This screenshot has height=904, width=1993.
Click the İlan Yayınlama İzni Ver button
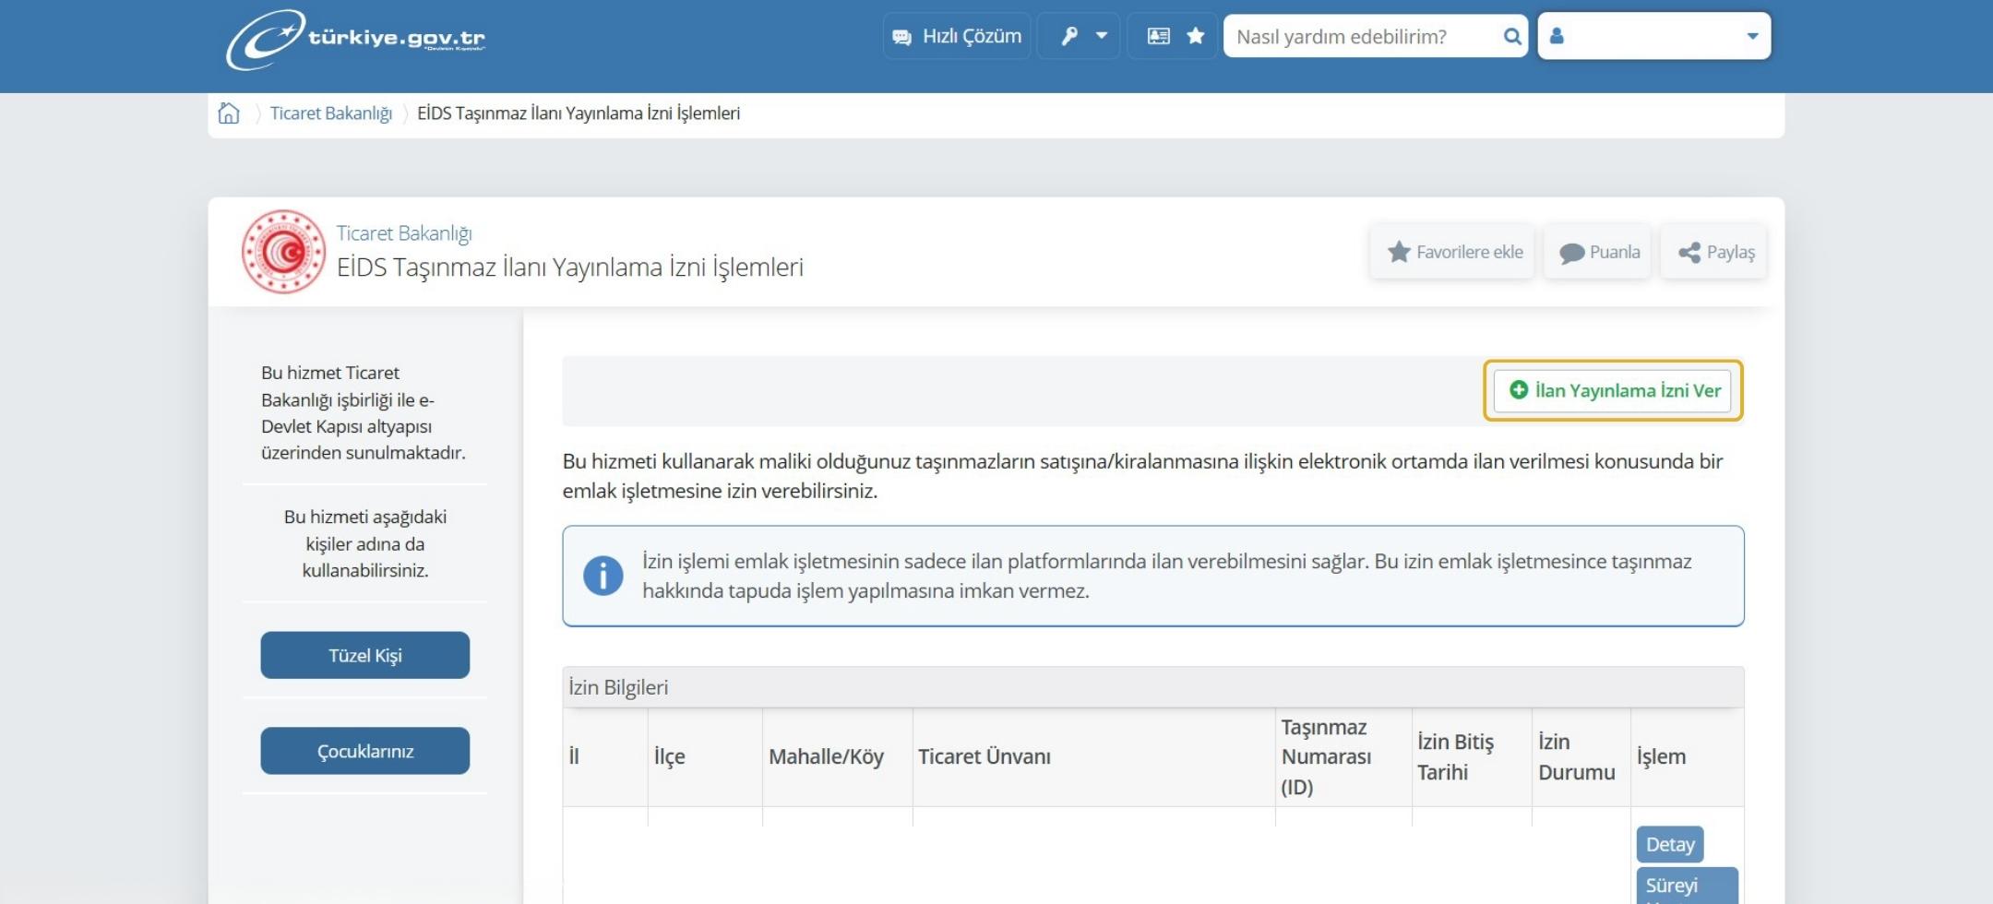coord(1613,389)
